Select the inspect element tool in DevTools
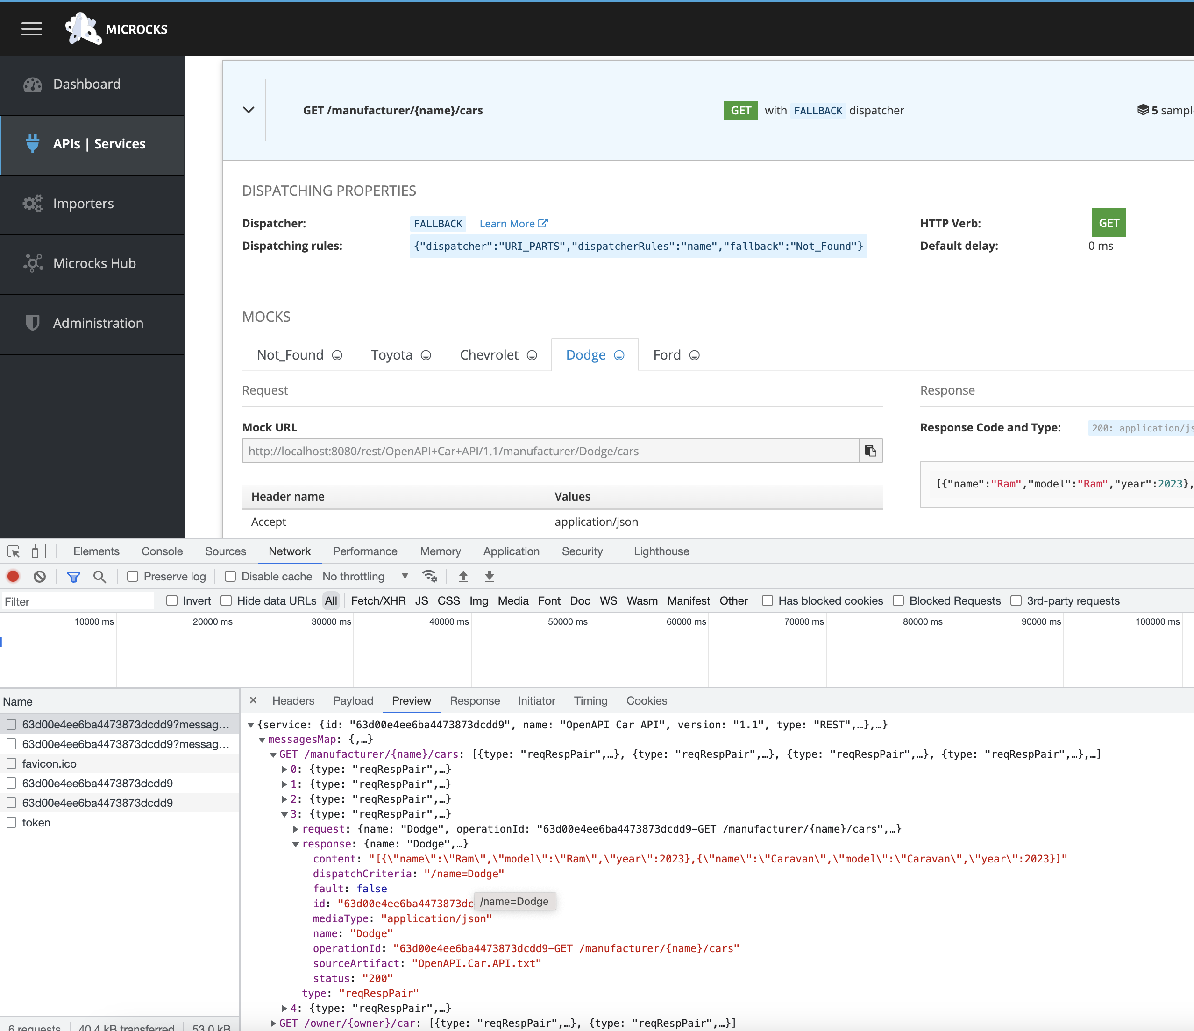 pyautogui.click(x=13, y=551)
